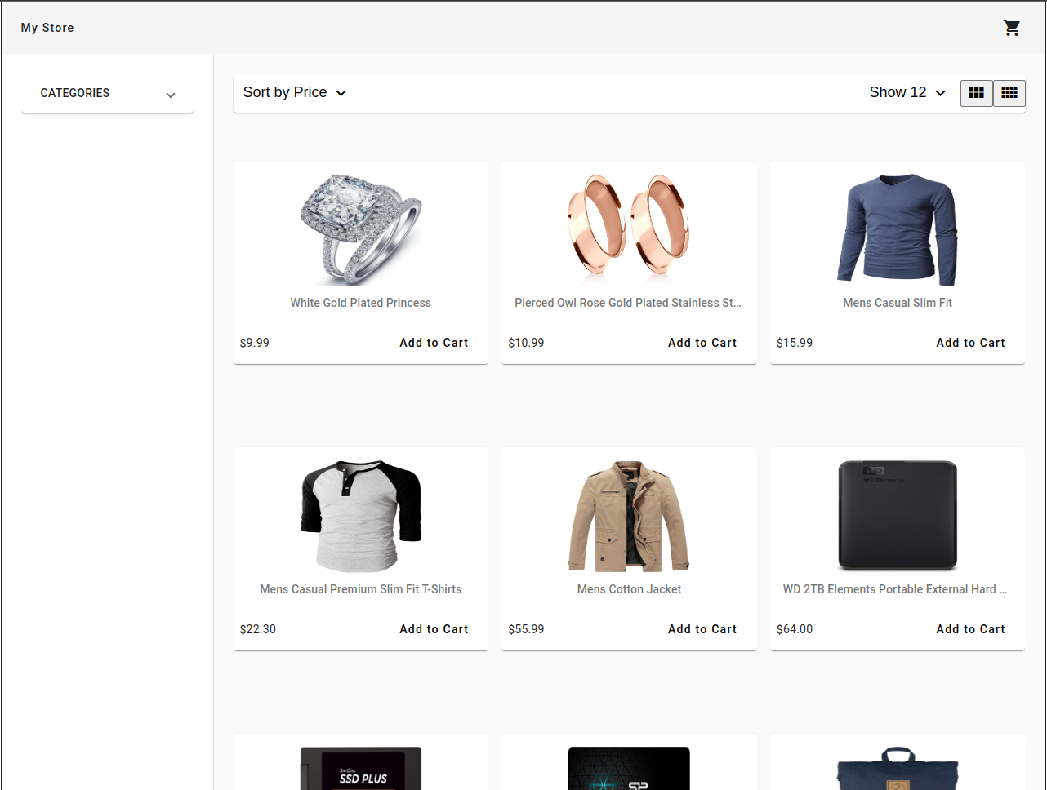Open the blue long sleeve shirt image
The image size is (1047, 790).
point(898,229)
